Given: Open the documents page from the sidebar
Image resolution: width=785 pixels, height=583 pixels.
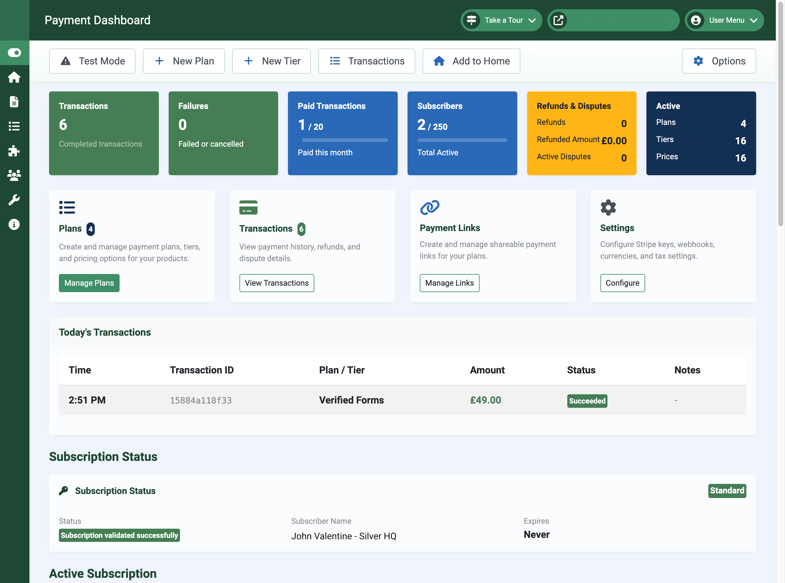Looking at the screenshot, I should click(14, 102).
